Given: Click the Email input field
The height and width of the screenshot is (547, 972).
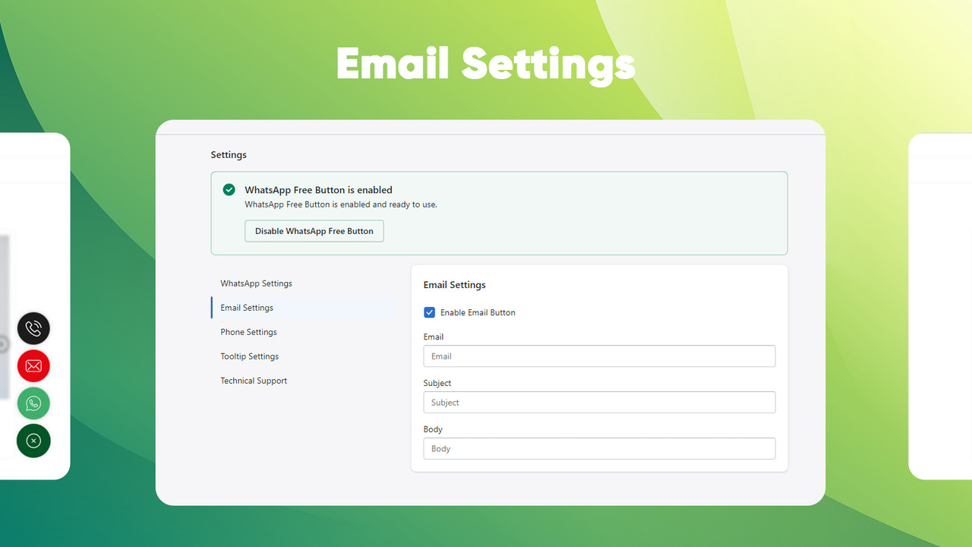Looking at the screenshot, I should pos(598,356).
